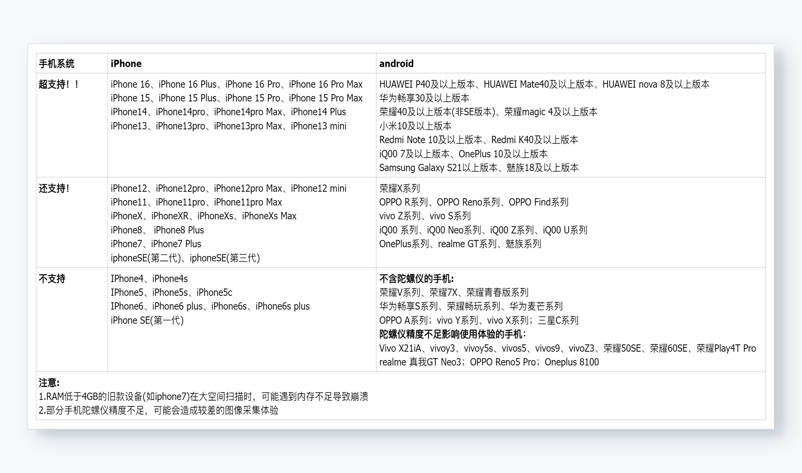This screenshot has height=473, width=802.
Task: Select the android column header
Action: (x=396, y=63)
